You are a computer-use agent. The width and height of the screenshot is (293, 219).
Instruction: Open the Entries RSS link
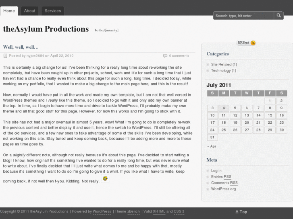[x=221, y=177]
